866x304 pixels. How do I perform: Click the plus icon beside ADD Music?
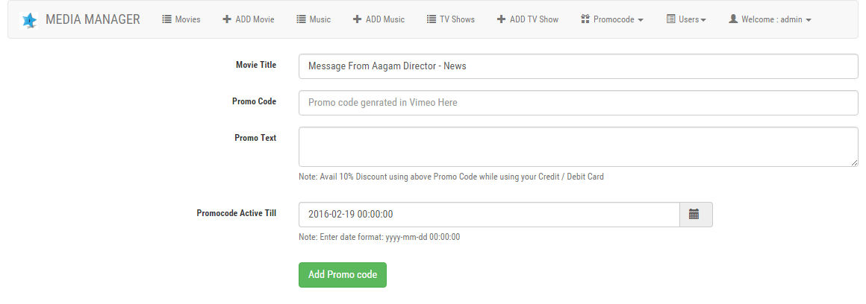(x=358, y=19)
